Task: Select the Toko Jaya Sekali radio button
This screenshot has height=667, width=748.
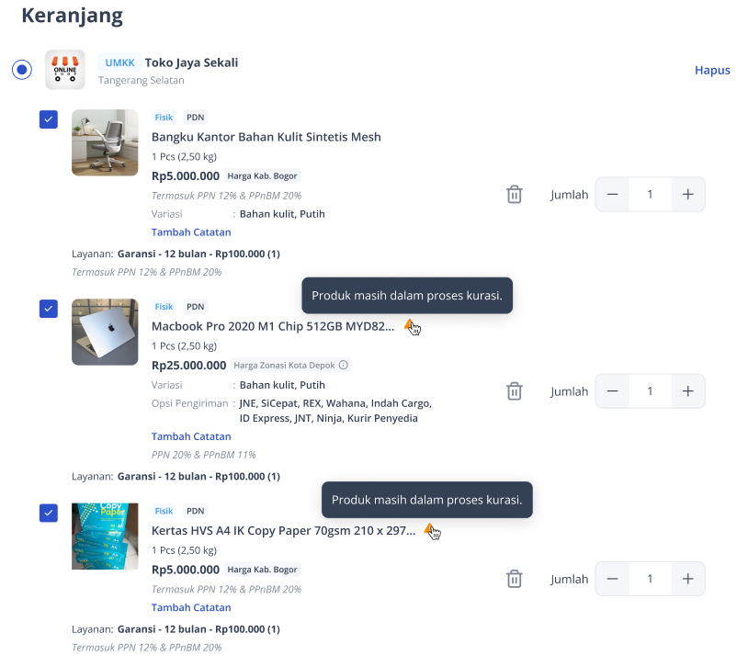Action: point(22,70)
